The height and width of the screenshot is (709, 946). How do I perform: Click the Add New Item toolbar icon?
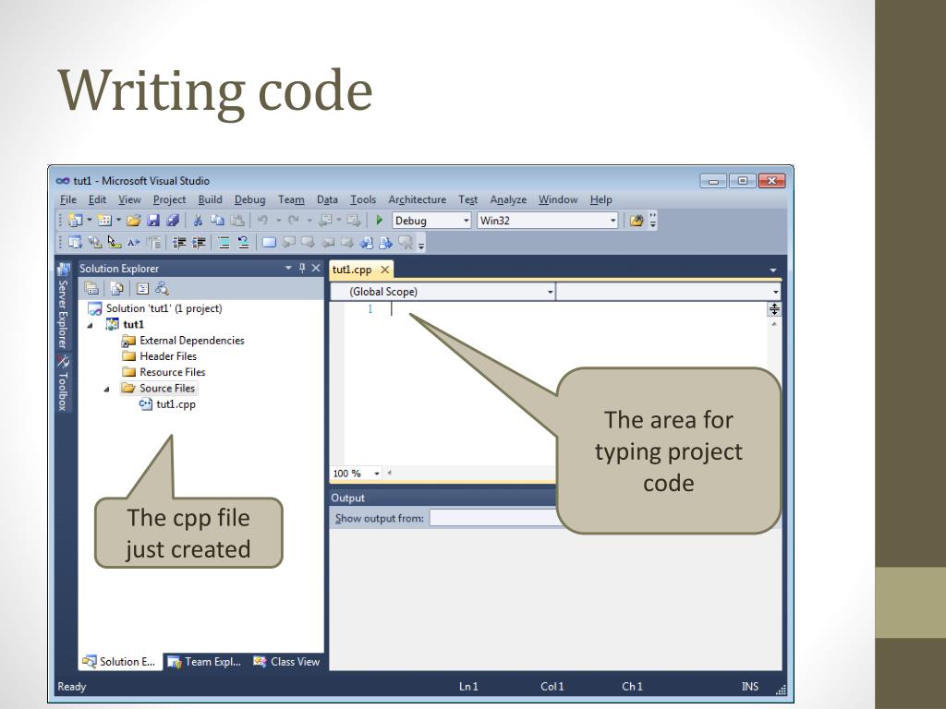tap(104, 221)
